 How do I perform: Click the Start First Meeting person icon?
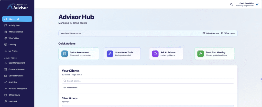pos(201,54)
